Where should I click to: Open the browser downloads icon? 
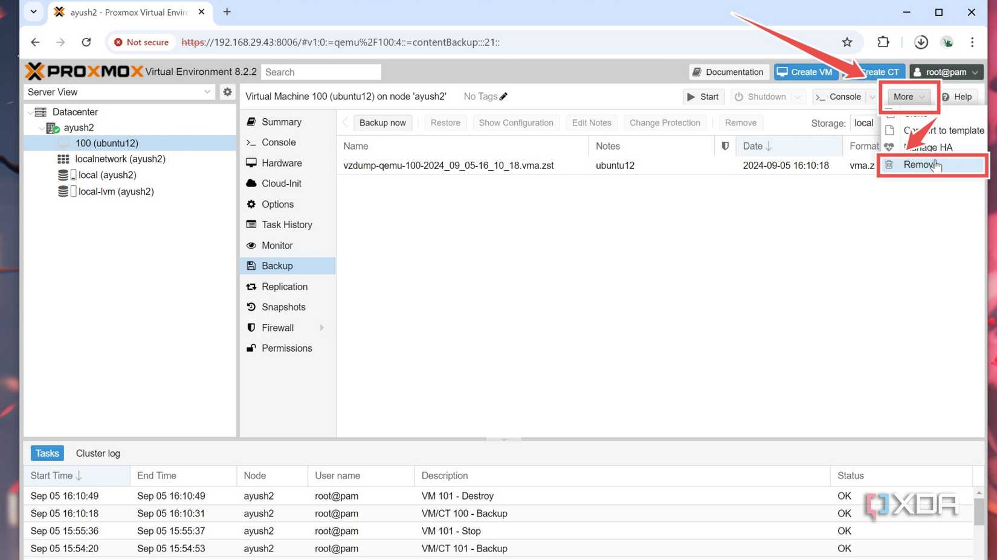[x=920, y=42]
